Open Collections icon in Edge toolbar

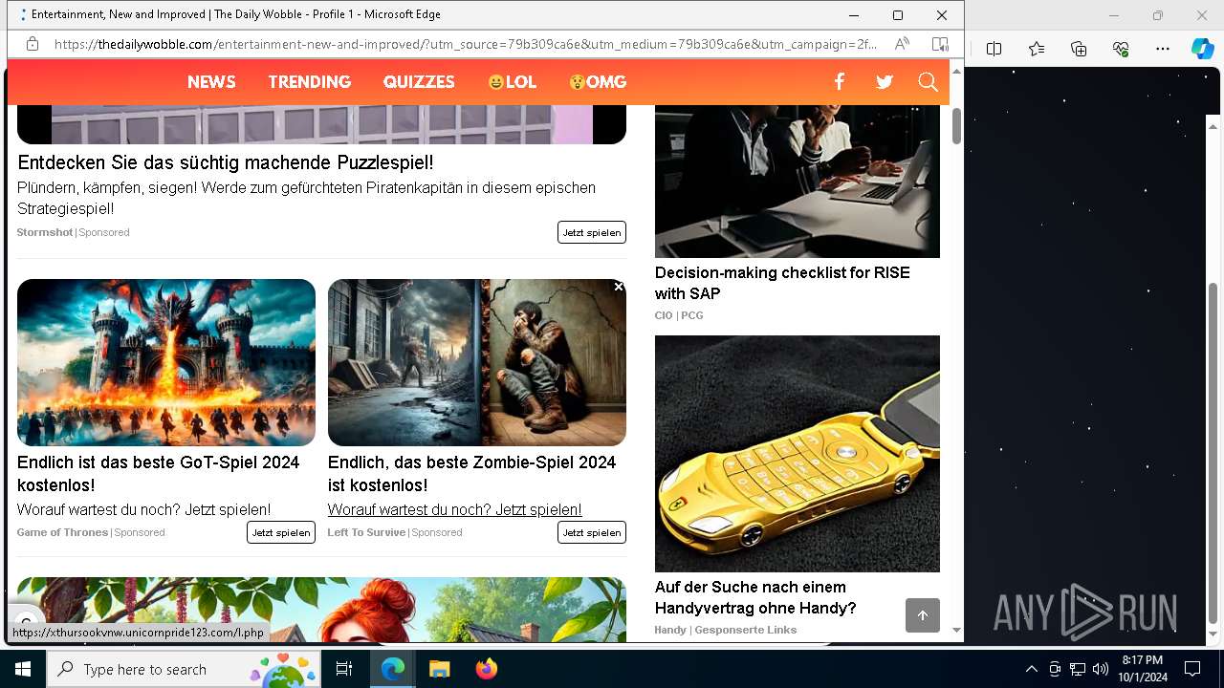click(1079, 49)
